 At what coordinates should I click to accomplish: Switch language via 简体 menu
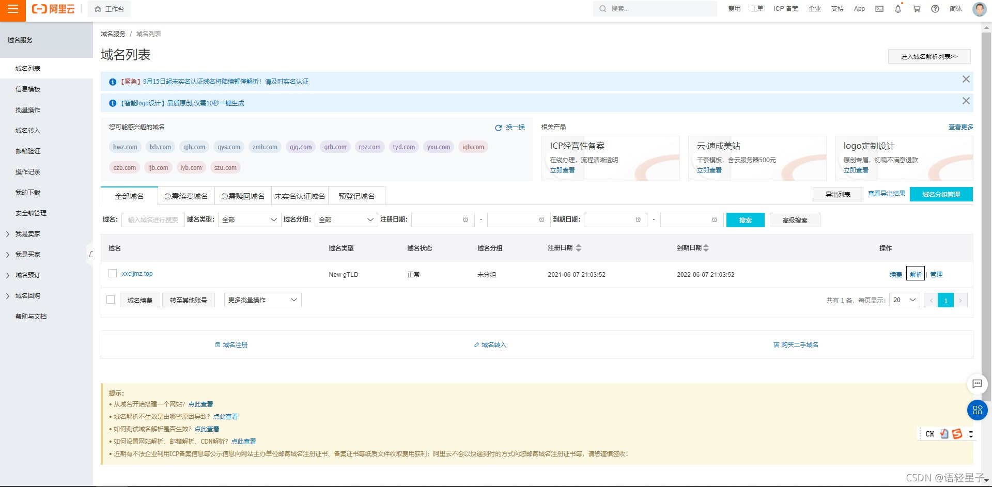[956, 9]
